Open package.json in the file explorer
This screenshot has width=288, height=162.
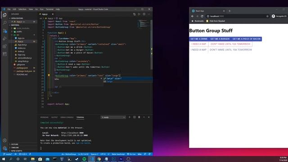pyautogui.click(x=22, y=68)
